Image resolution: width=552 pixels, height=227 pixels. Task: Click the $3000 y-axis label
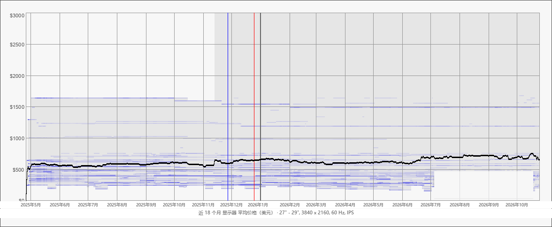(18, 15)
